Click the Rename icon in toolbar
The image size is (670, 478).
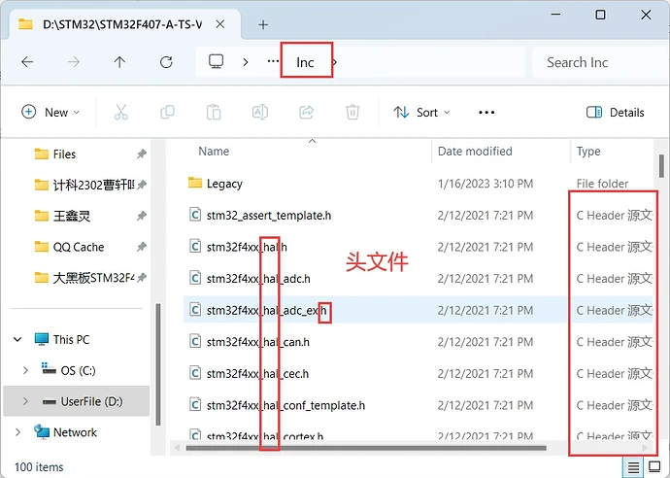tap(260, 113)
